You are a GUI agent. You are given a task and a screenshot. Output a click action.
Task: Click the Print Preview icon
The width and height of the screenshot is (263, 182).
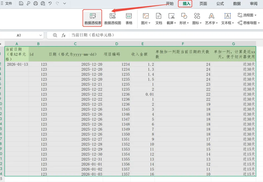point(43,3)
